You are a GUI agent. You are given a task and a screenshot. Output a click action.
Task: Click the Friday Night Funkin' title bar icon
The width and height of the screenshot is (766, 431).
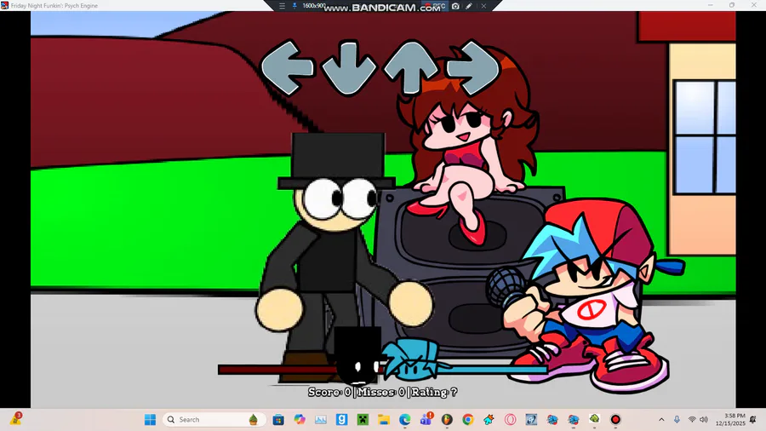coord(5,5)
